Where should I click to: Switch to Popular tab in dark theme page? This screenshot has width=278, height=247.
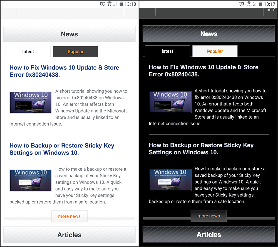(215, 51)
